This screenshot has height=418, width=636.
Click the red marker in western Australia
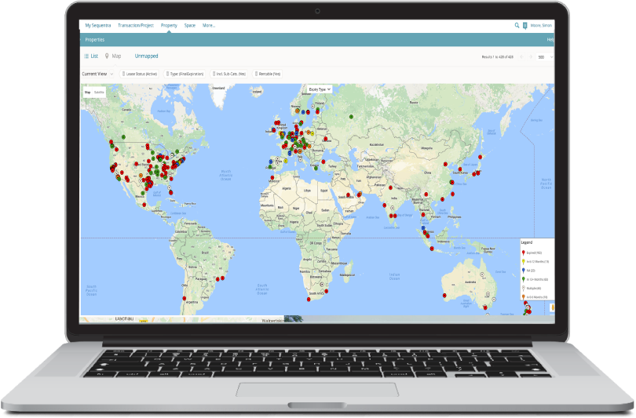coord(444,296)
